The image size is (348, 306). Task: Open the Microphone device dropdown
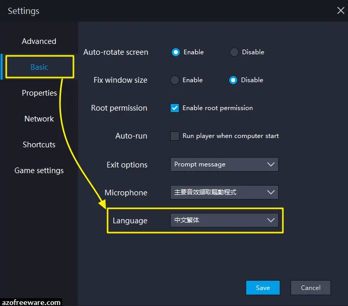point(224,192)
